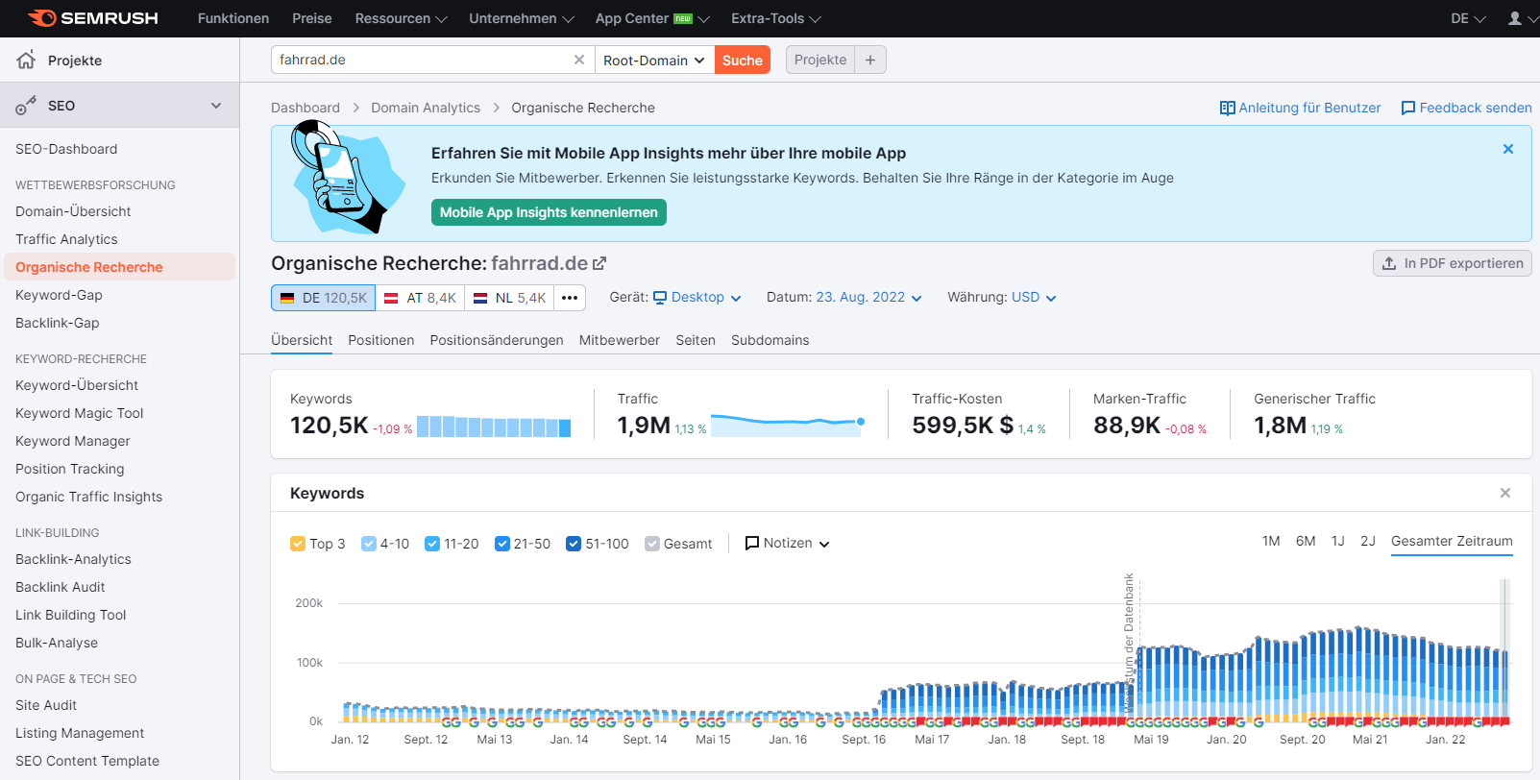The height and width of the screenshot is (780, 1540).
Task: Toggle the Gesamt checkbox
Action: (x=652, y=544)
